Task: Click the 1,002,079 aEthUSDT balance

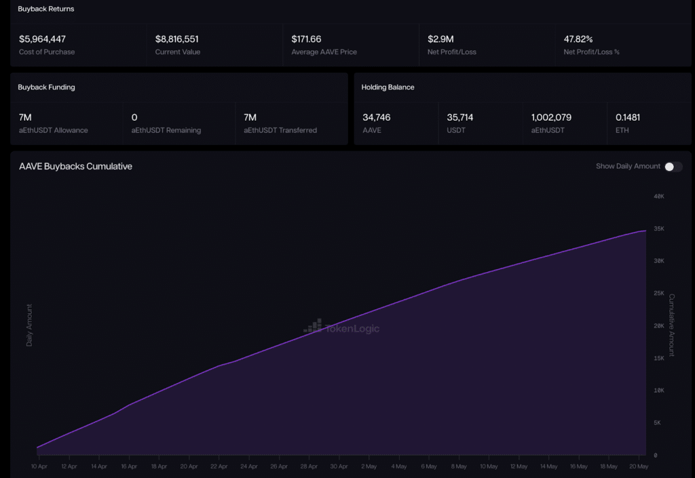Action: point(551,117)
